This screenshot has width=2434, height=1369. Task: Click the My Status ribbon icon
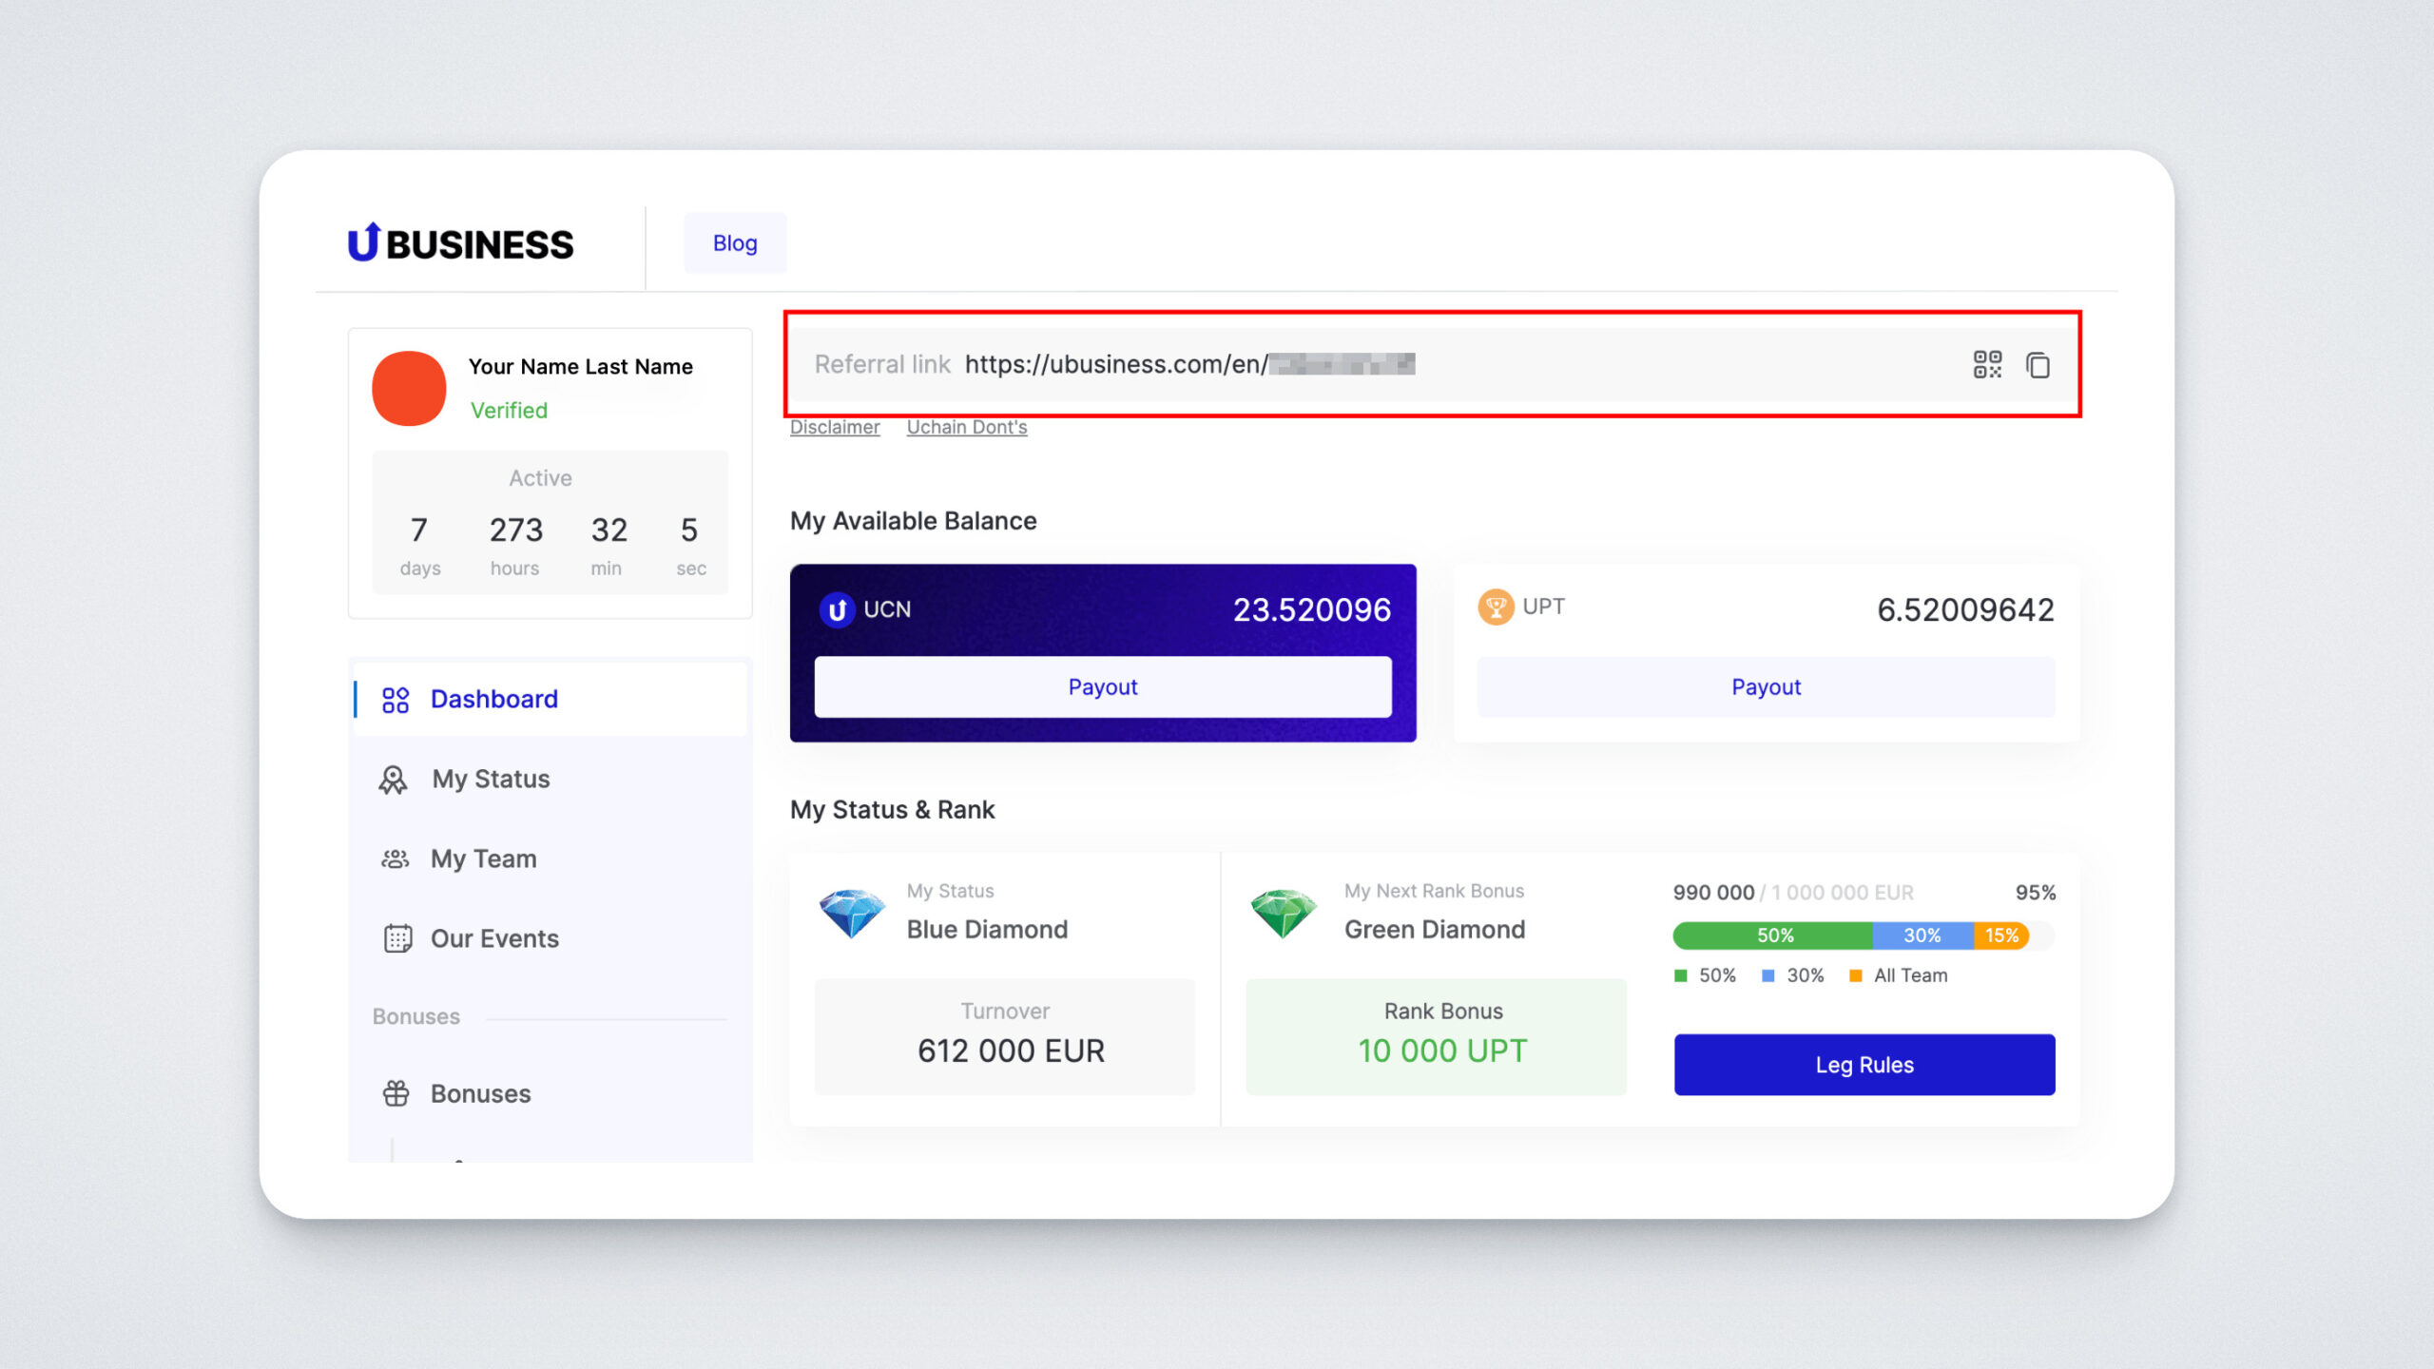(x=393, y=780)
